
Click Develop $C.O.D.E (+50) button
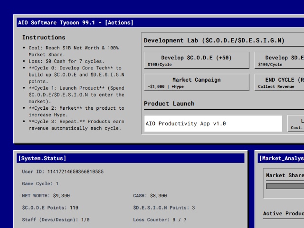pos(197,60)
